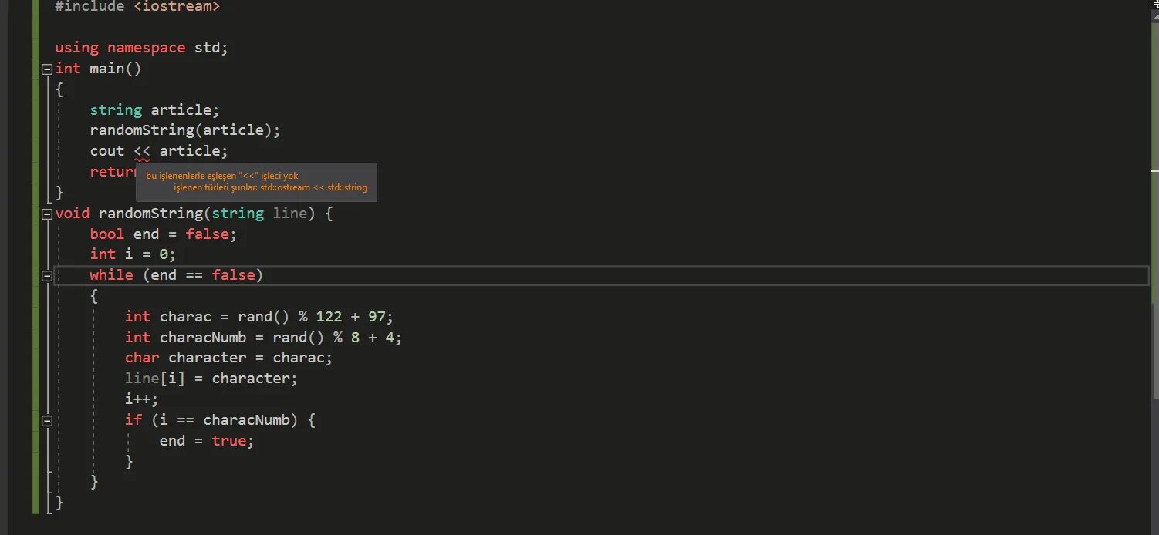
Task: Click the red squiggly << operator error
Action: (142, 152)
